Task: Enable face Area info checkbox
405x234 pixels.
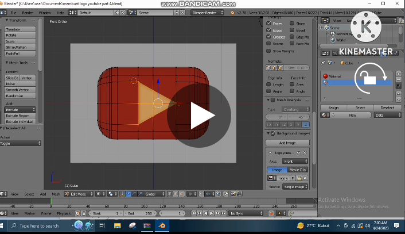Action: 292,85
